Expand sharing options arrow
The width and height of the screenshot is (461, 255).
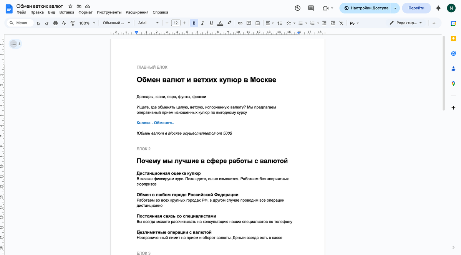[395, 8]
